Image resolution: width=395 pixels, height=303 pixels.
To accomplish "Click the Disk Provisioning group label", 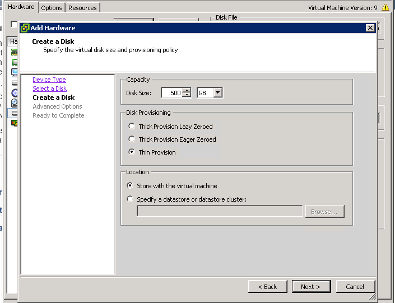I will click(x=148, y=113).
